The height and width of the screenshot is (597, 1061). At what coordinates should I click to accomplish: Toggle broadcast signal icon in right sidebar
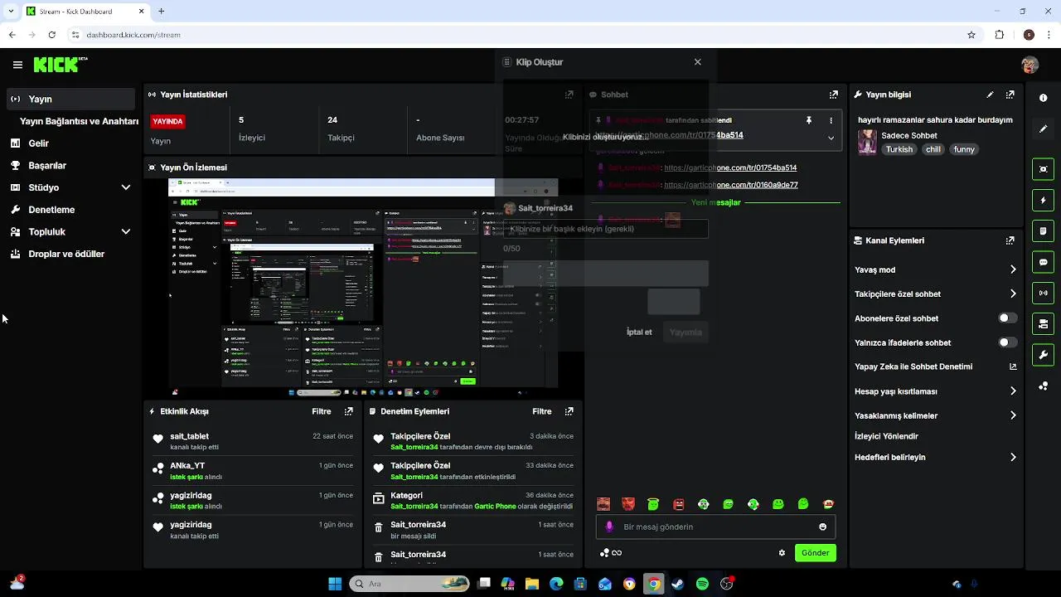(1043, 293)
